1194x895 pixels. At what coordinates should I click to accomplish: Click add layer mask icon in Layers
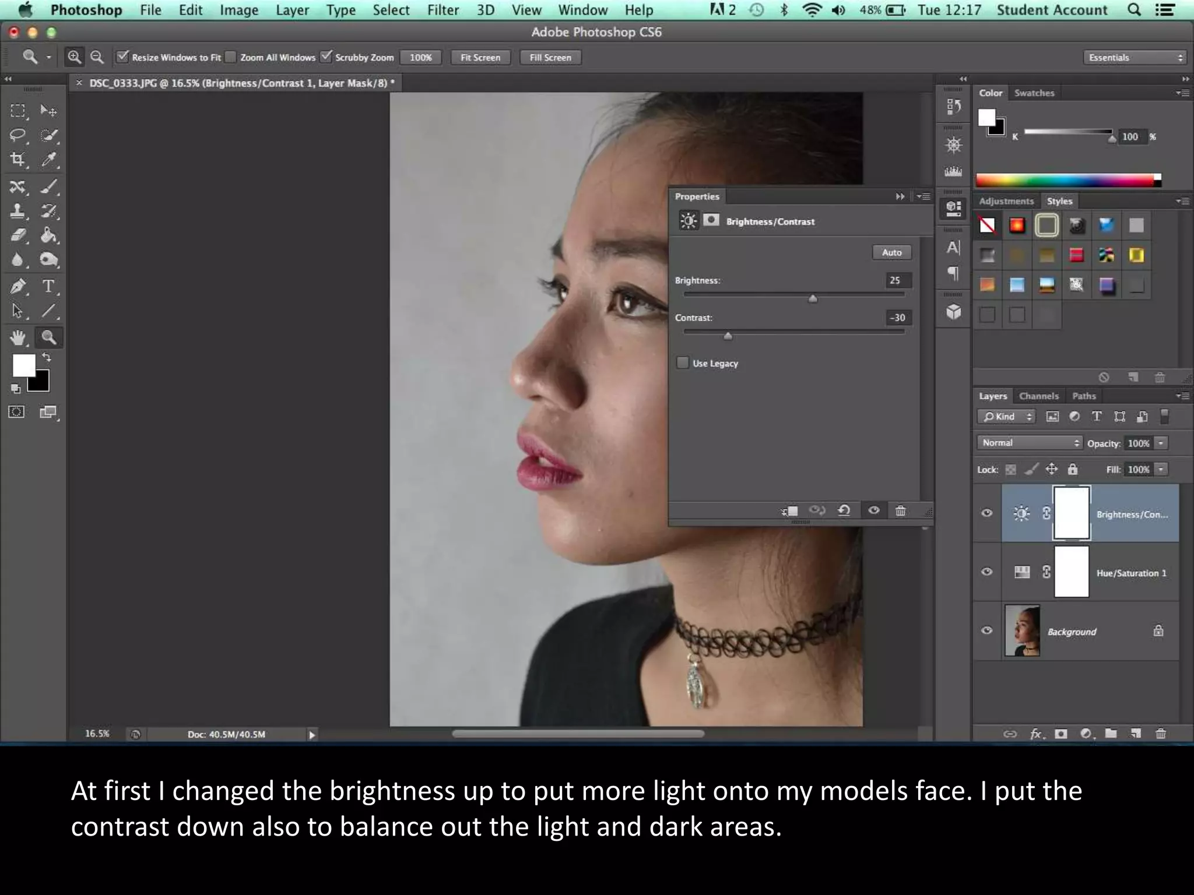click(x=1061, y=734)
